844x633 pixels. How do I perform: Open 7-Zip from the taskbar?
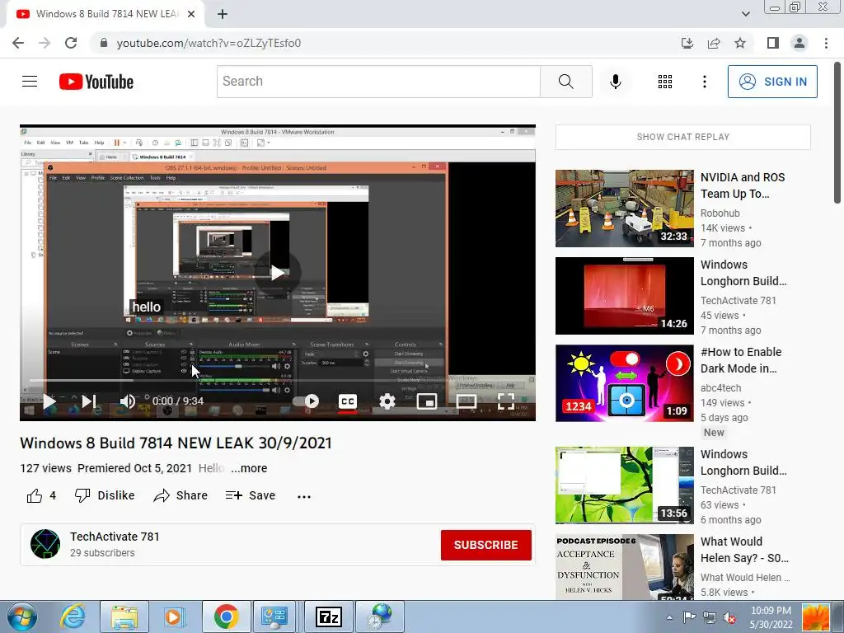click(x=329, y=617)
